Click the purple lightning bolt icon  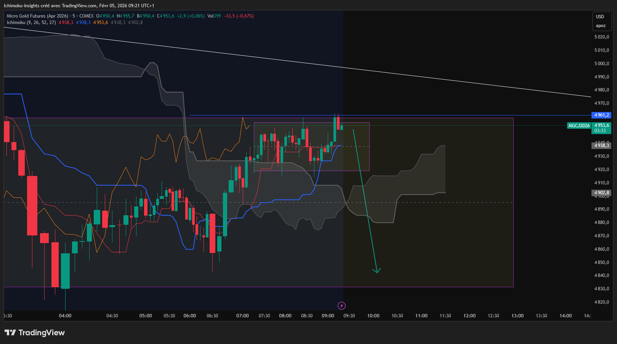342,306
